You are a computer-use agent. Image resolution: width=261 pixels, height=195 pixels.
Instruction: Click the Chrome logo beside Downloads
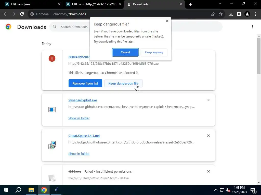(x=8, y=27)
